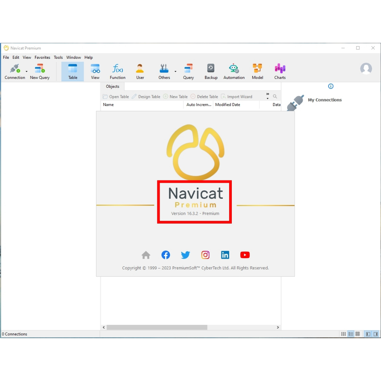Open the Edit menu
Image resolution: width=381 pixels, height=381 pixels.
tap(16, 57)
